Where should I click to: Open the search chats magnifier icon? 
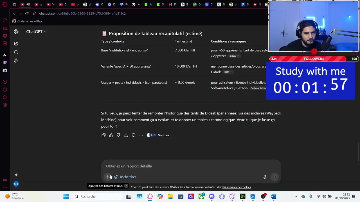[x=16, y=52]
